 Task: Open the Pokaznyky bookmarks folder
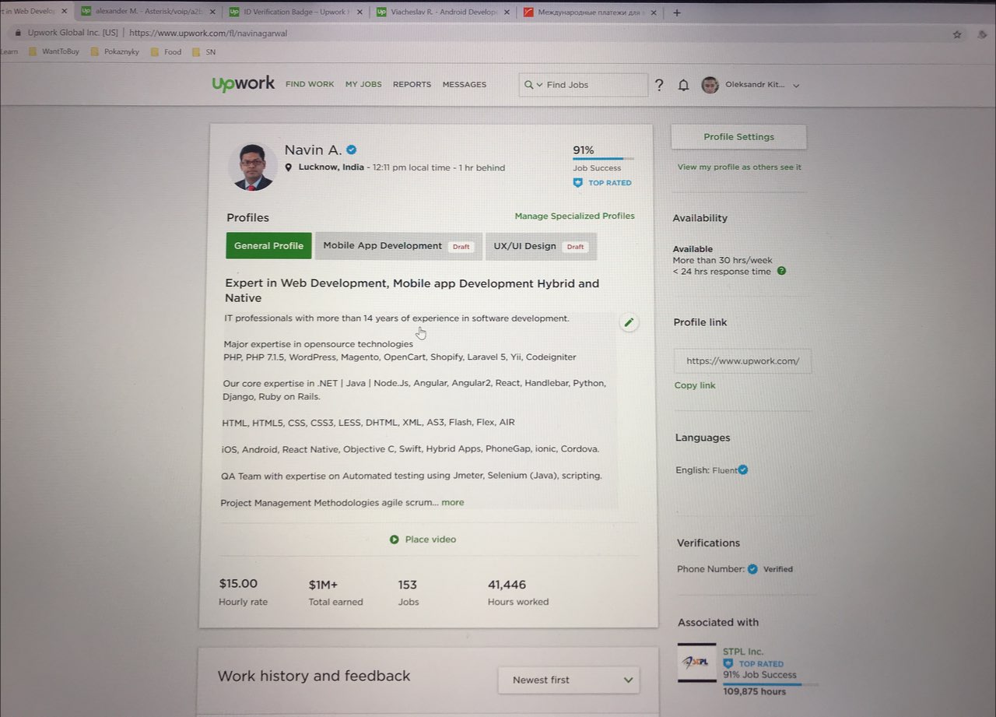115,52
